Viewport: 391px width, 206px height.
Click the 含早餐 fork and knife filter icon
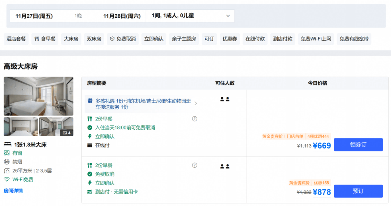coord(37,39)
